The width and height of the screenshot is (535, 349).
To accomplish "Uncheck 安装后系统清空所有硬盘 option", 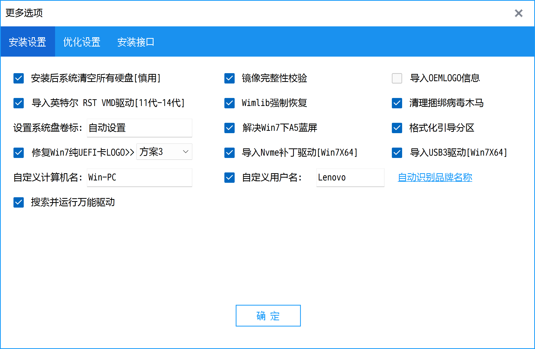I will coord(19,78).
